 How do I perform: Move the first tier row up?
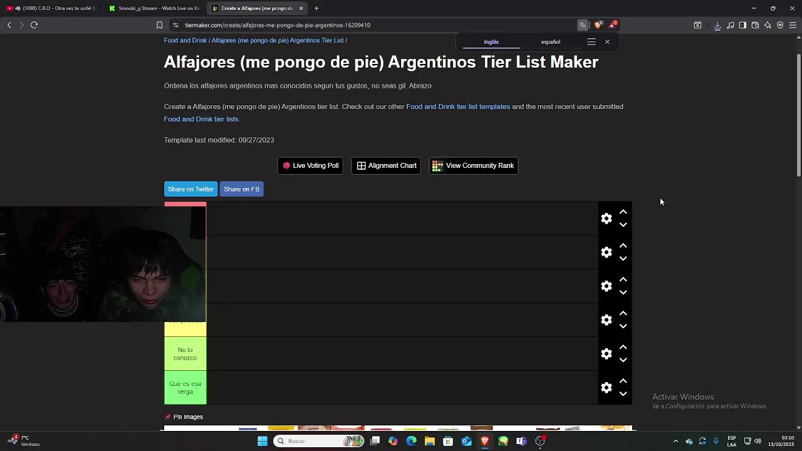623,212
